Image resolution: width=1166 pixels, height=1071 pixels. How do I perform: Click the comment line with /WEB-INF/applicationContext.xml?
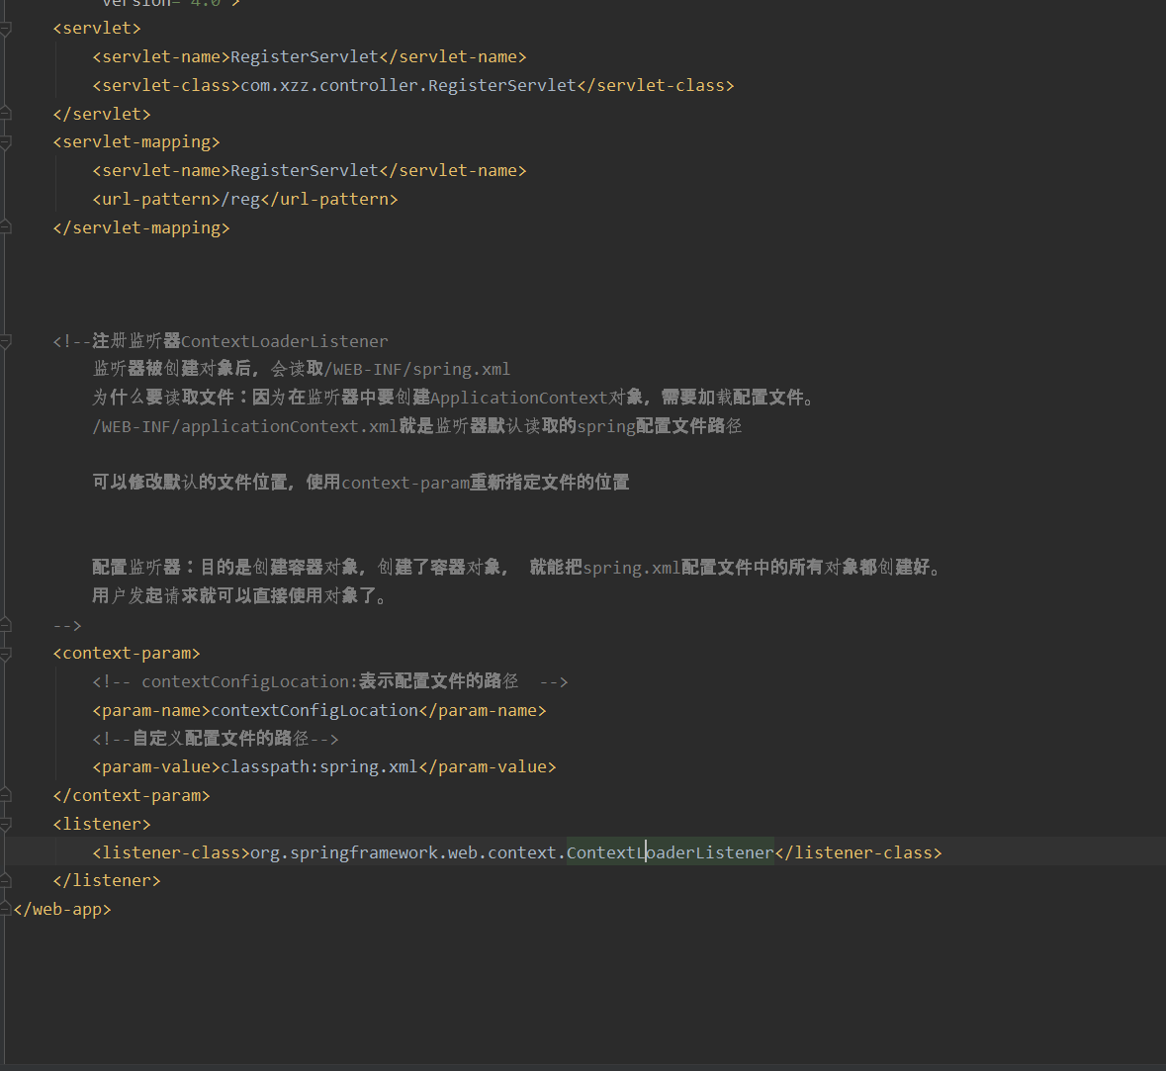417,426
